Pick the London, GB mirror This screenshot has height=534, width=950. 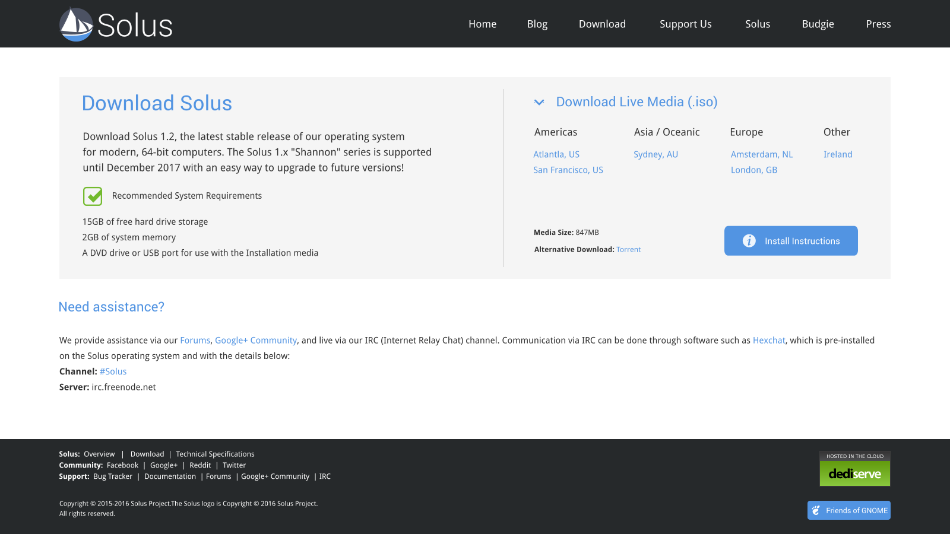click(x=754, y=170)
